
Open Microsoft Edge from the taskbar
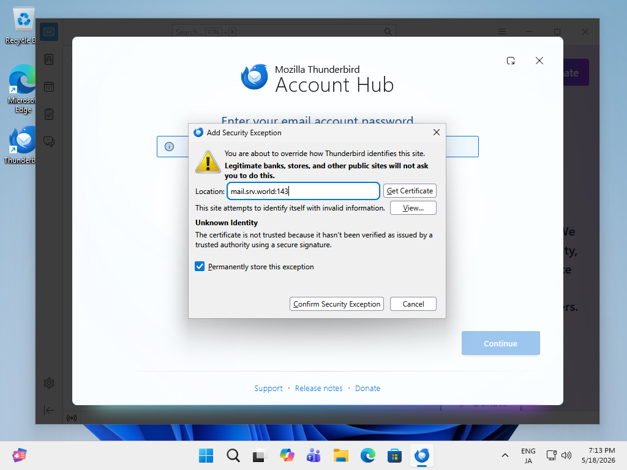point(368,455)
